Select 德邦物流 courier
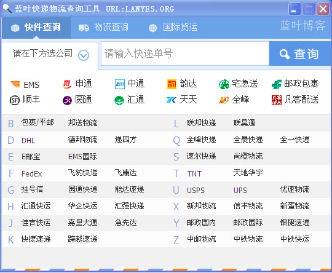 pyautogui.click(x=82, y=140)
